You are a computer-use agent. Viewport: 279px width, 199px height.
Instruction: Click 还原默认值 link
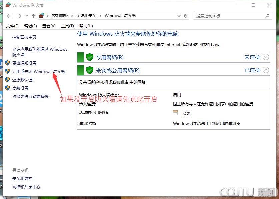[22, 80]
